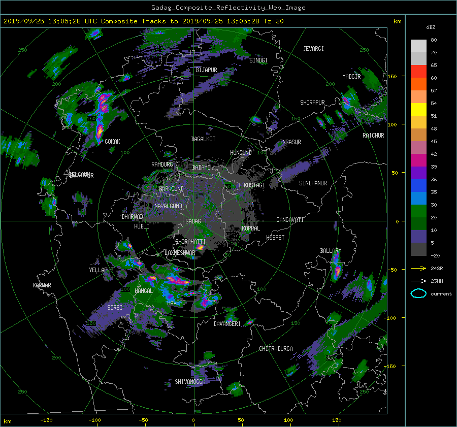This screenshot has height=427, width=457.
Task: Click the HUBLI city label
Action: [142, 226]
